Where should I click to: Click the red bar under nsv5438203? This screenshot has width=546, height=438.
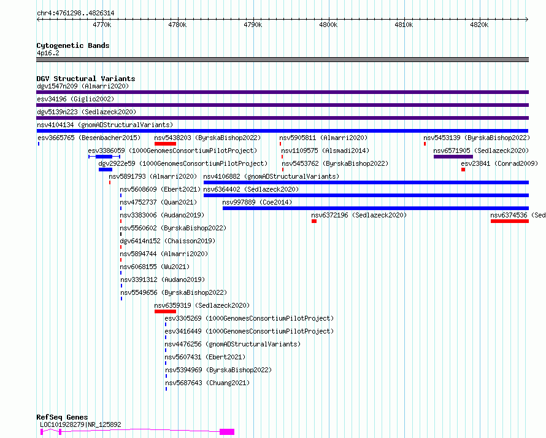(x=166, y=144)
